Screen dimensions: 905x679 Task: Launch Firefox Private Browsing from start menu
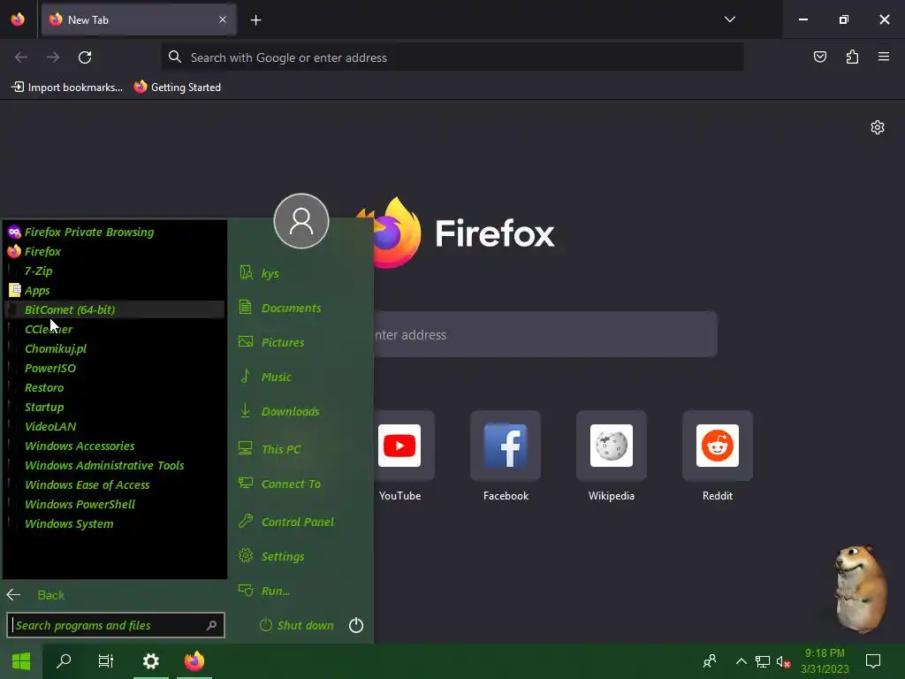pos(116,233)
